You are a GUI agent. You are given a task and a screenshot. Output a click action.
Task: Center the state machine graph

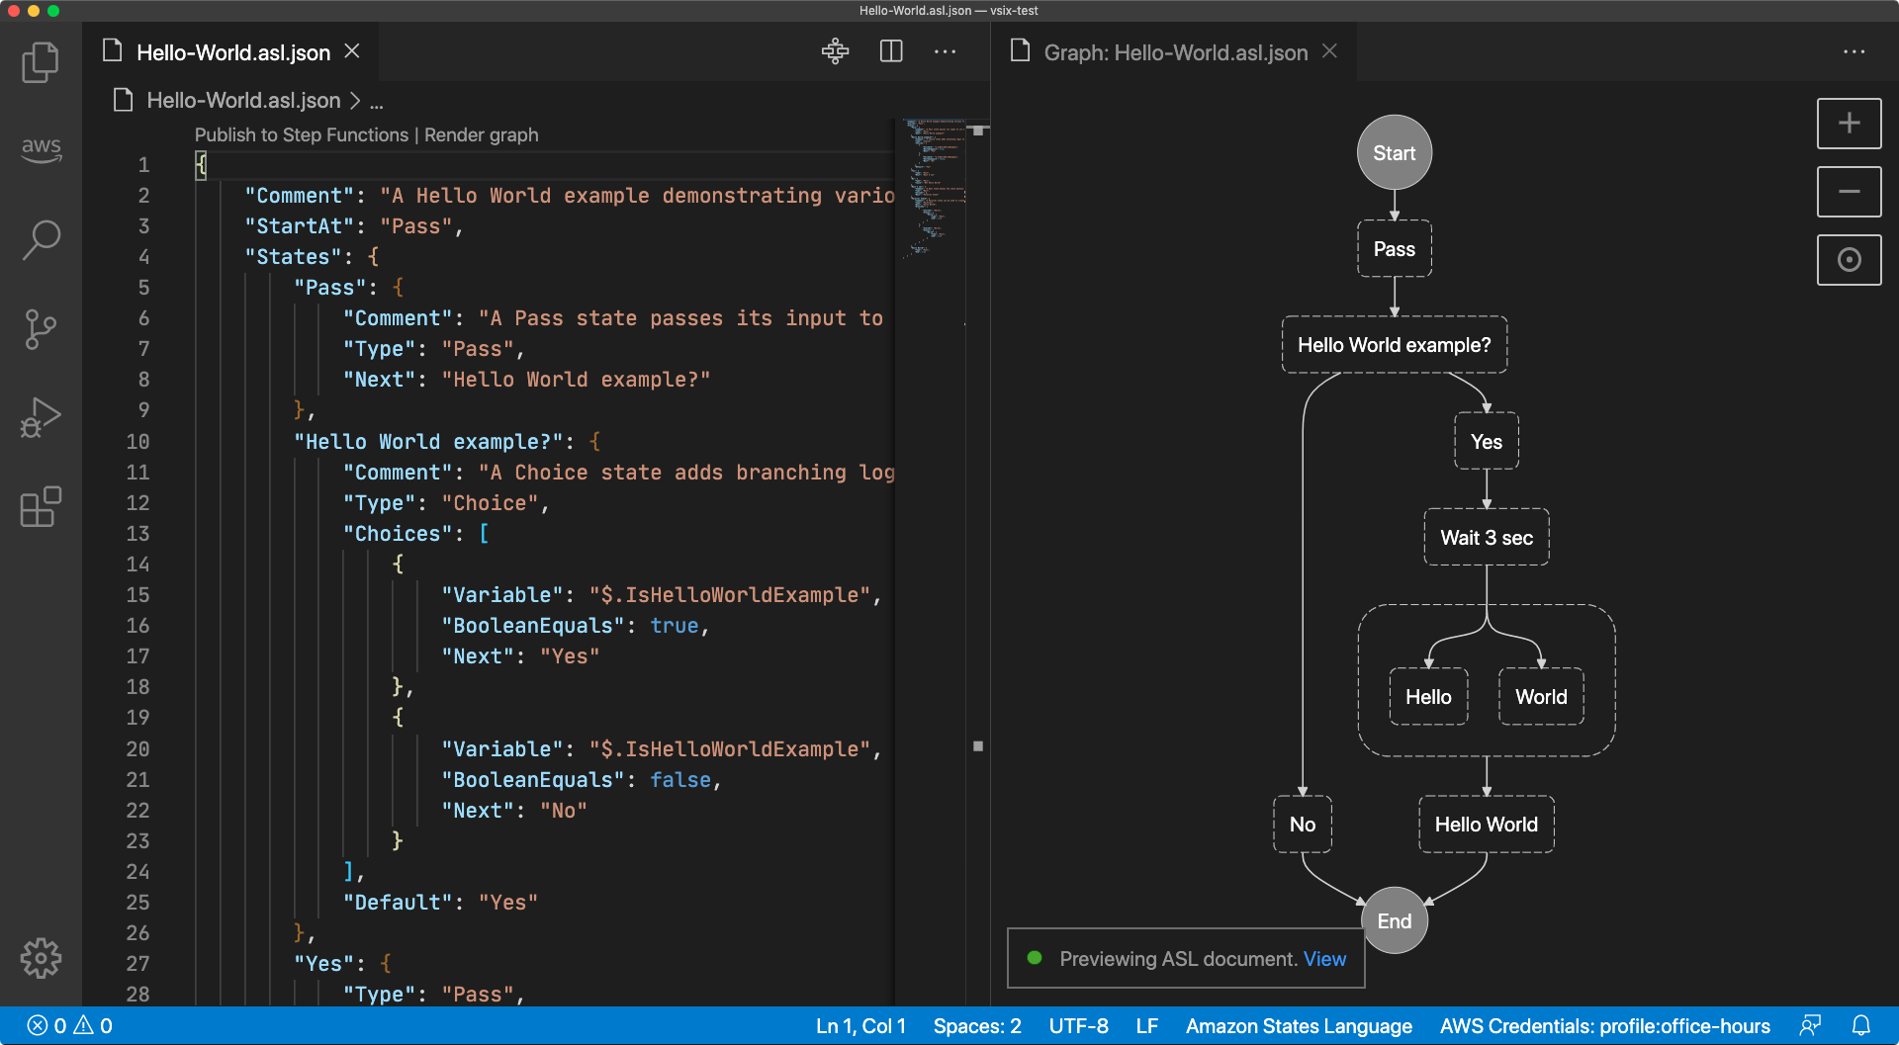(1849, 260)
